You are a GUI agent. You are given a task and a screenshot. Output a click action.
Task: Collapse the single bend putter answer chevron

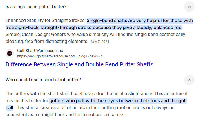tap(189, 7)
